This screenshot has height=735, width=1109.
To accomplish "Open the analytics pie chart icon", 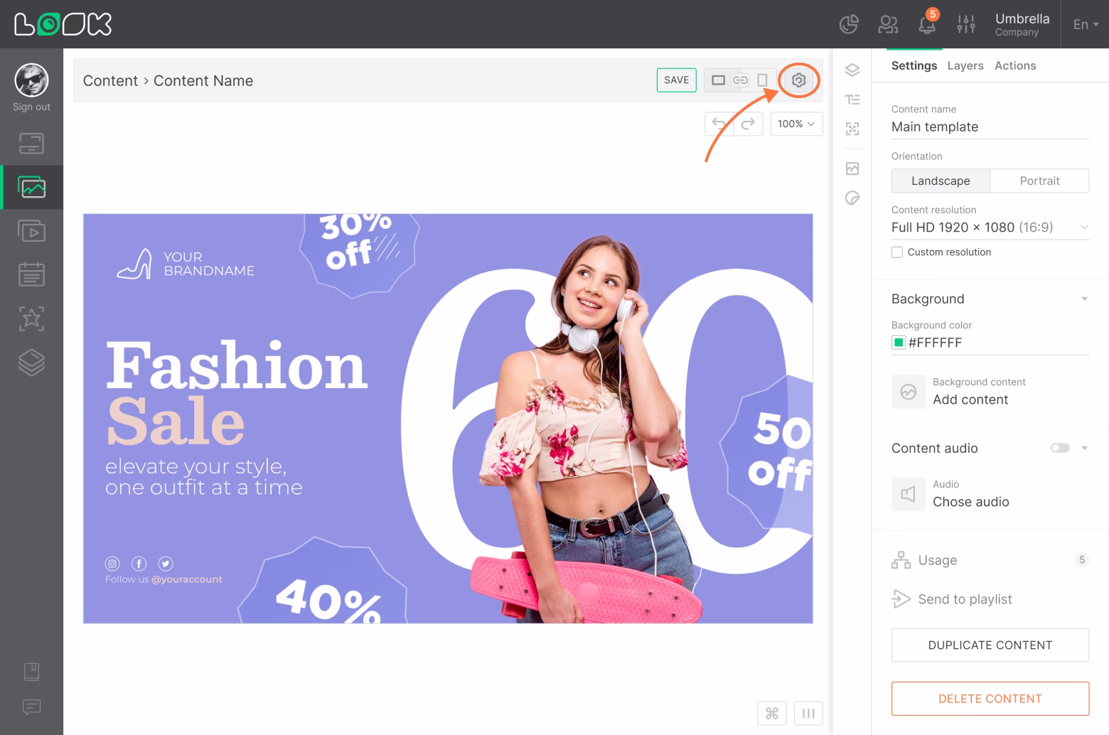I will tap(849, 24).
